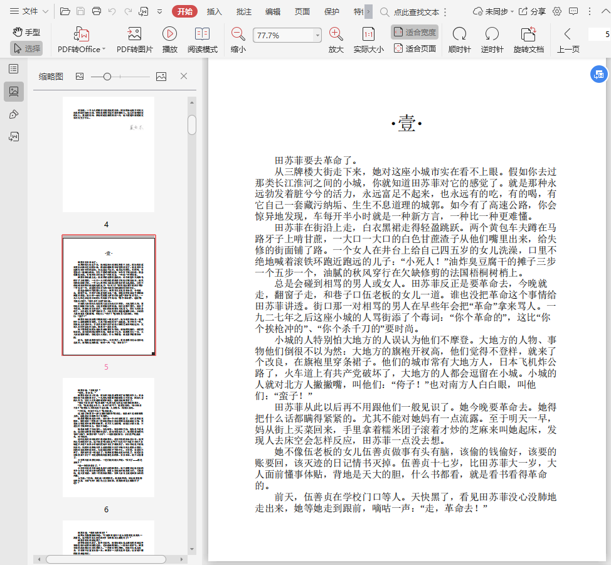The image size is (611, 565).
Task: Open the bookmarks outline sidebar icon
Action: click(14, 69)
